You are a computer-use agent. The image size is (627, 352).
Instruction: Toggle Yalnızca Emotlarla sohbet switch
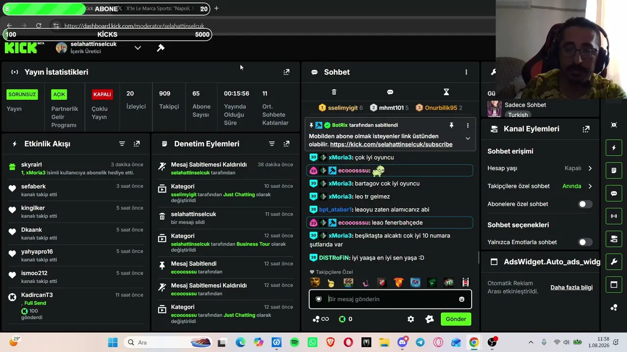(x=585, y=242)
